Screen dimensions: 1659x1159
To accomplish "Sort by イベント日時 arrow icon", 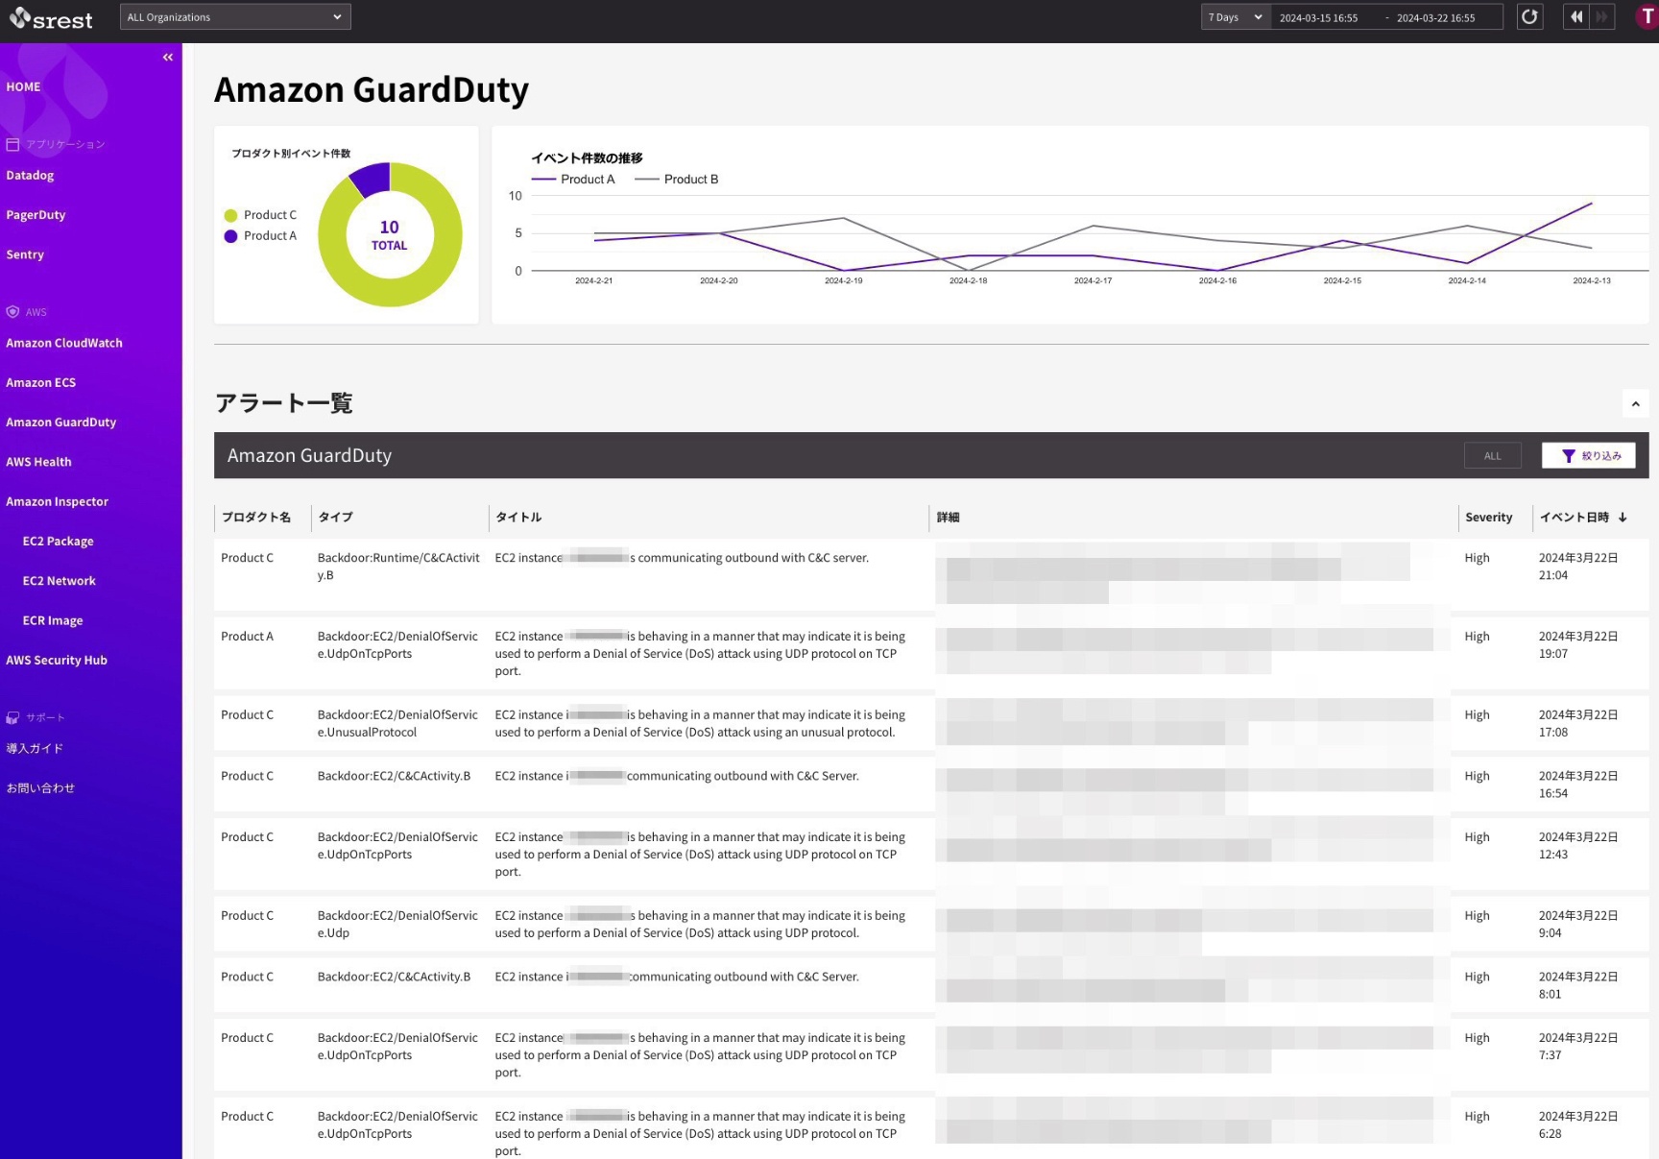I will coord(1623,518).
